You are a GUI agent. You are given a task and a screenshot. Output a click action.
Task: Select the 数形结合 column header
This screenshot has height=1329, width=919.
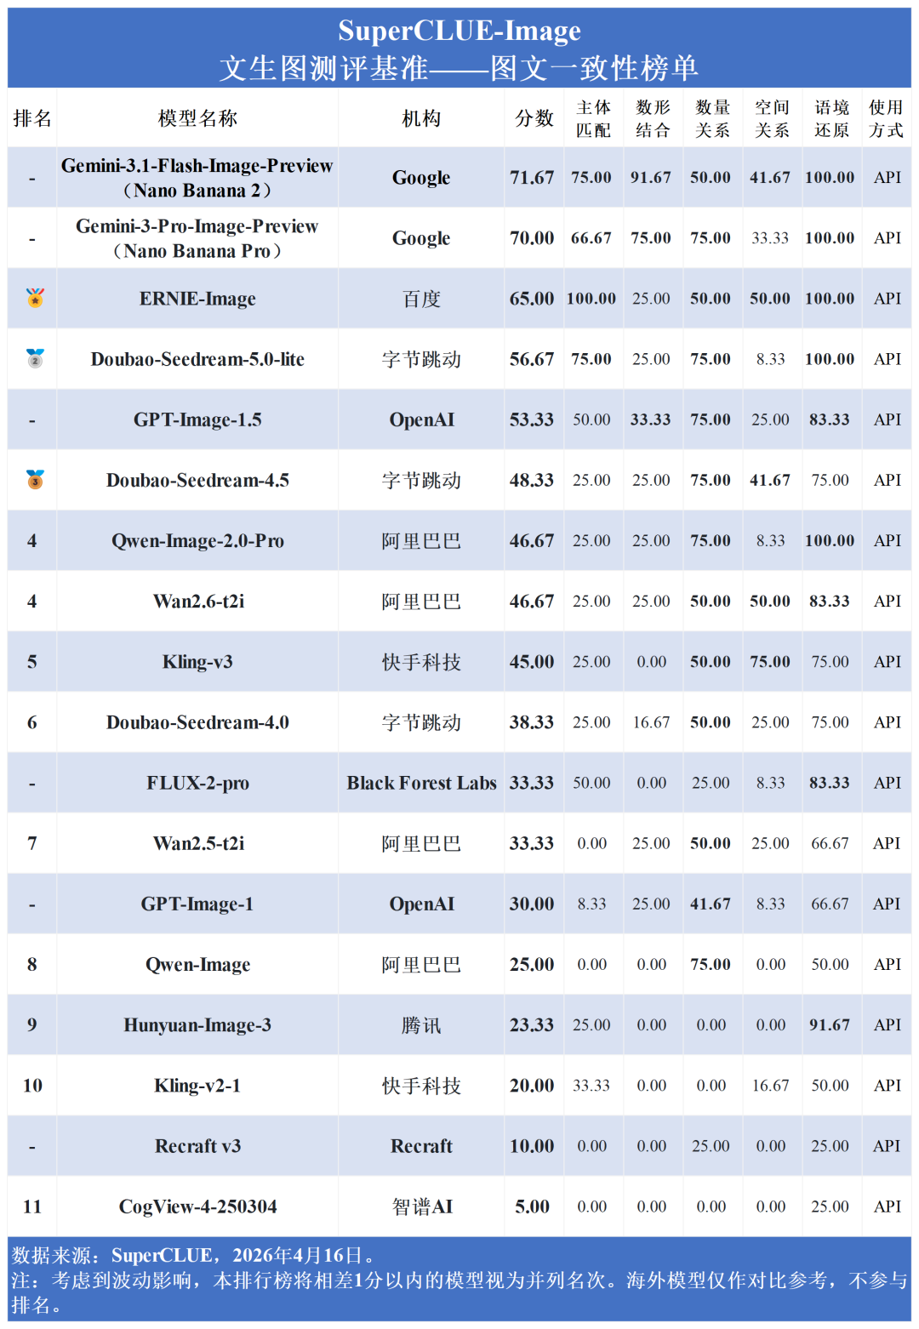pyautogui.click(x=653, y=118)
